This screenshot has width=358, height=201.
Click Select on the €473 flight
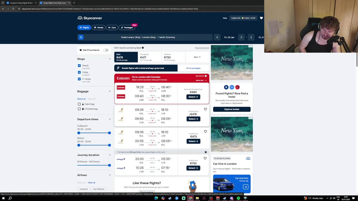point(193,141)
